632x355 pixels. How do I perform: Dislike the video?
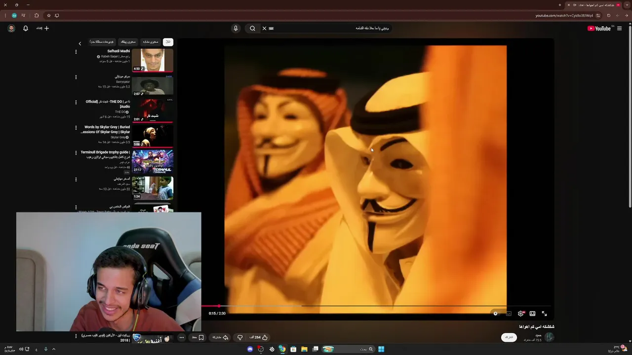(240, 337)
